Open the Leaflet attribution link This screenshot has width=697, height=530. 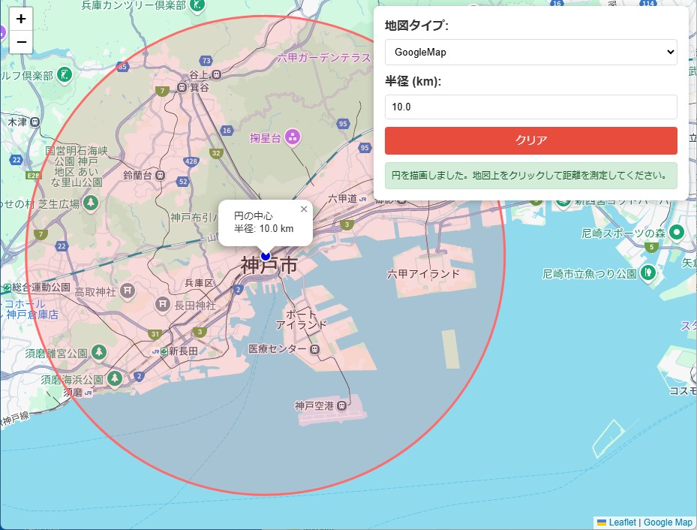click(x=622, y=522)
